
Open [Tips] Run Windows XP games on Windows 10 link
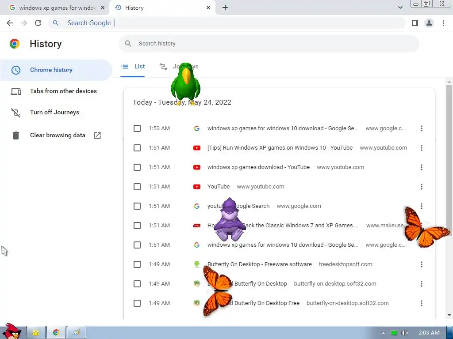tap(280, 148)
